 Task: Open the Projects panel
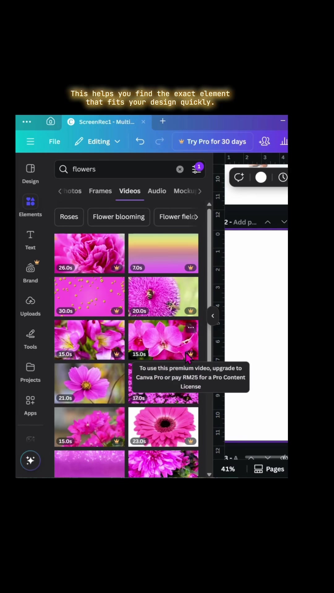[x=30, y=372]
